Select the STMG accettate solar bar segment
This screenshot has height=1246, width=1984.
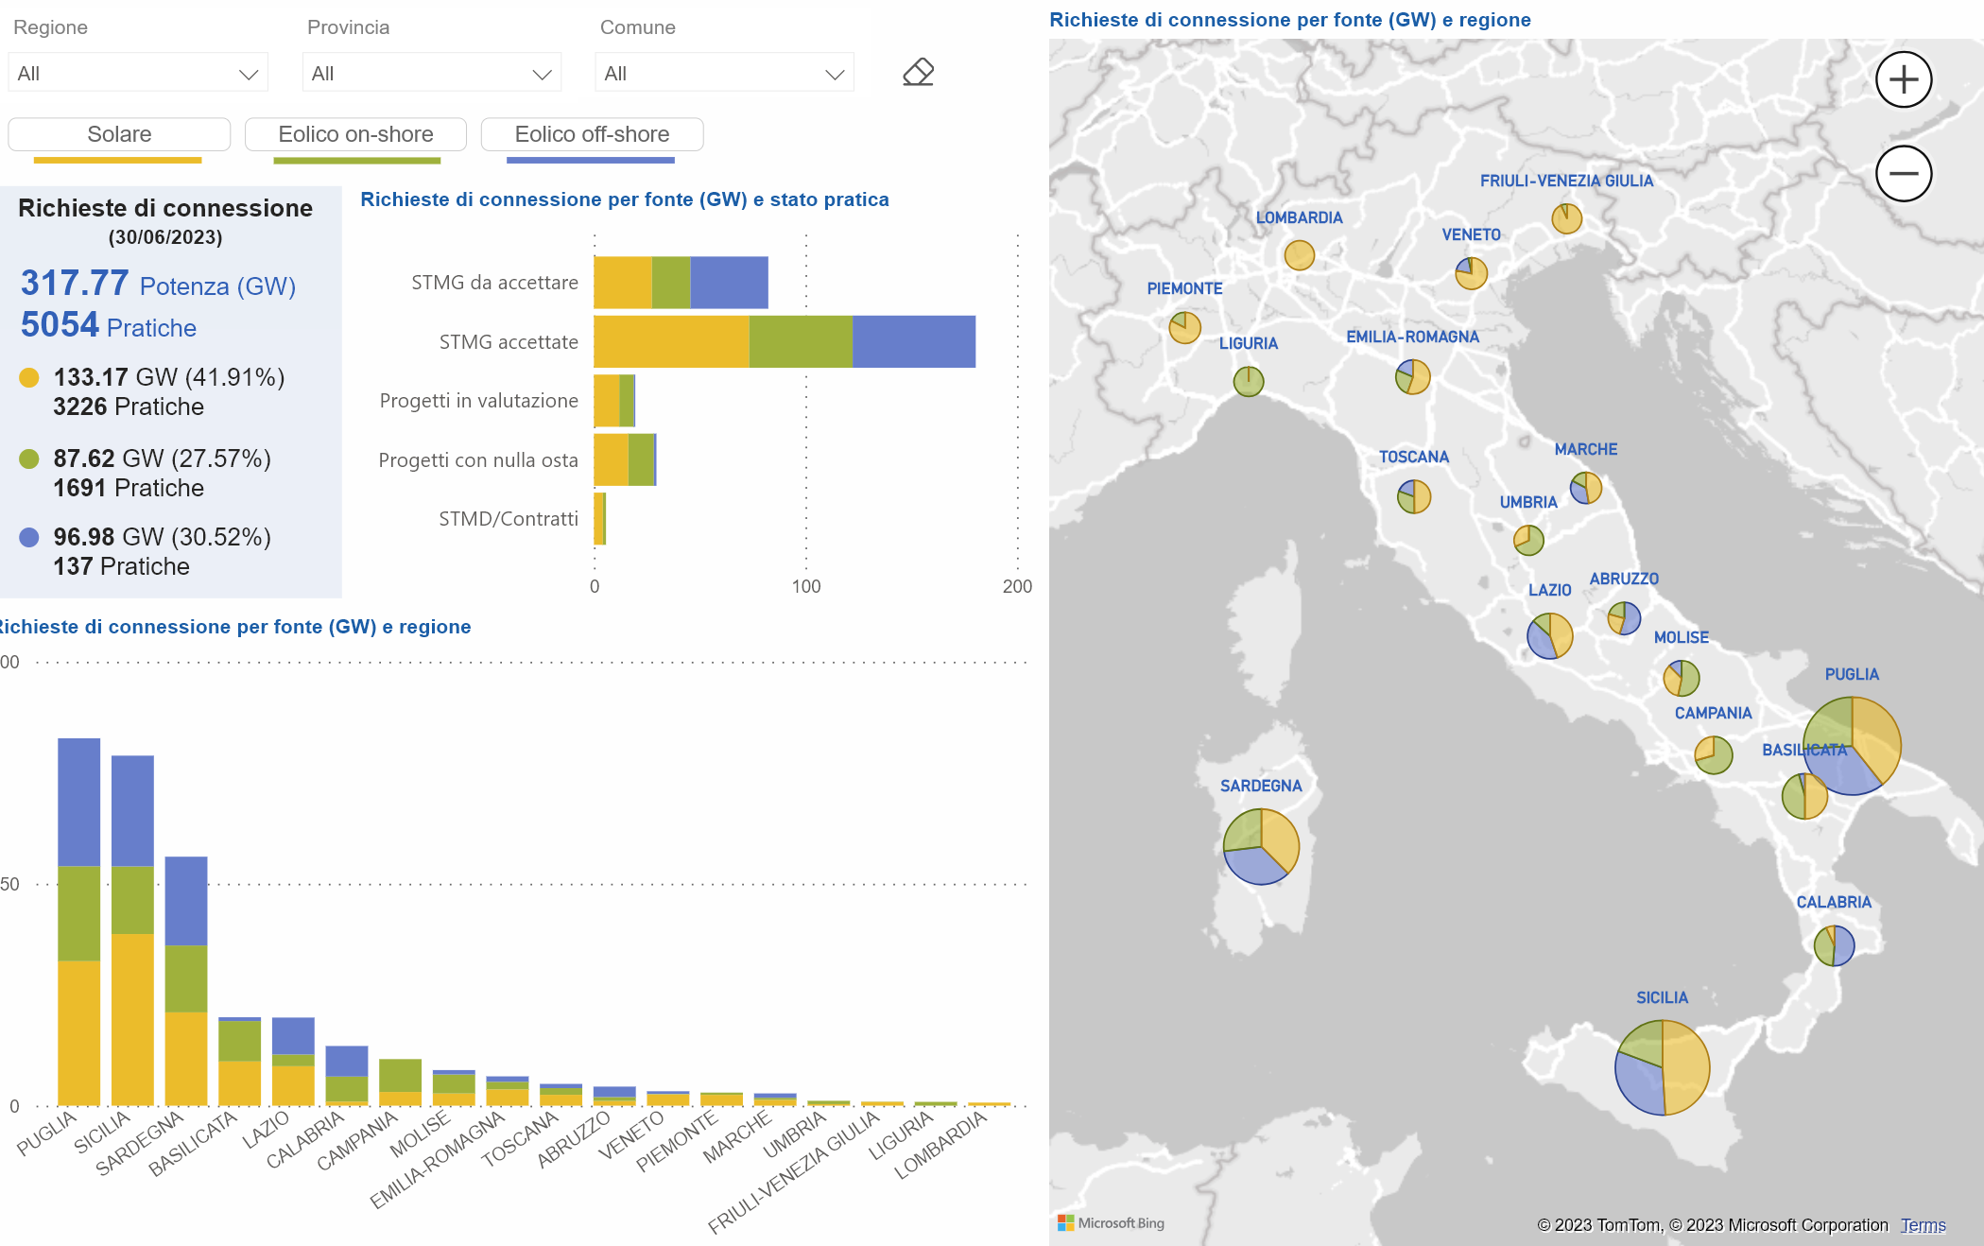[x=671, y=341]
